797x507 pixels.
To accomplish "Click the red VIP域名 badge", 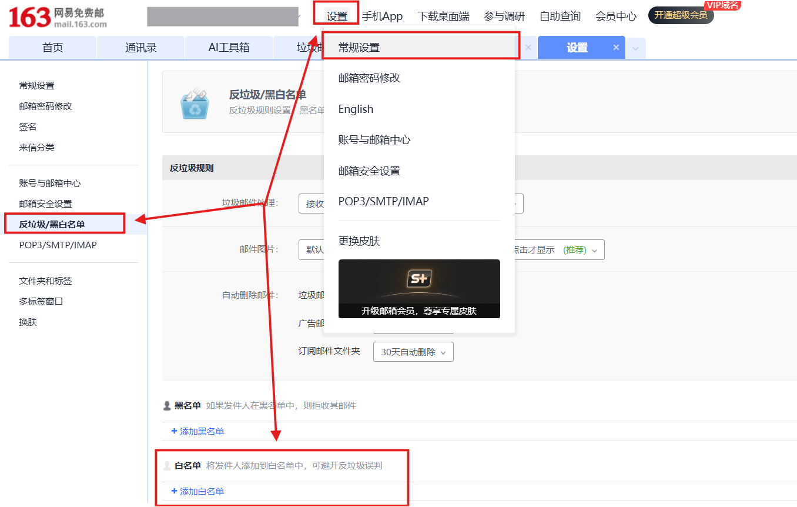I will (x=722, y=5).
